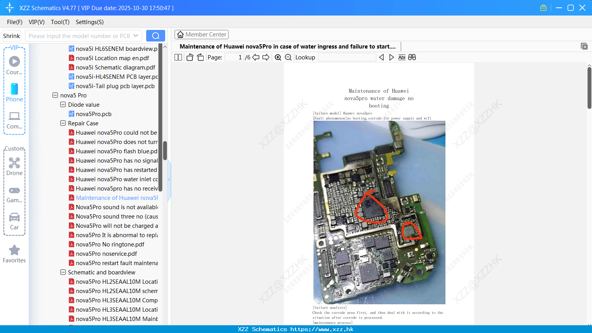Collapse the Repair Case folder
592x333 pixels.
(x=63, y=123)
